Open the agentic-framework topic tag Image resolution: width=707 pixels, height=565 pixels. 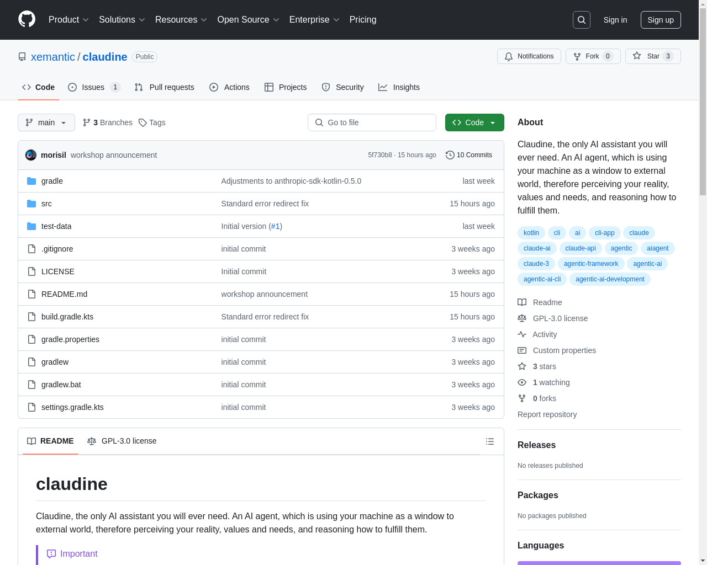pos(591,264)
